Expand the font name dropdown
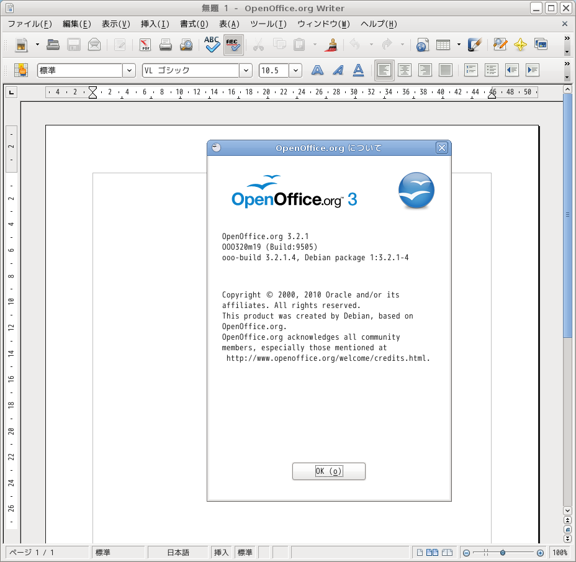This screenshot has width=576, height=562. click(x=246, y=71)
